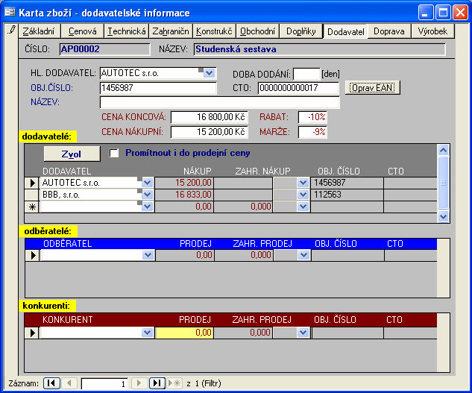Click the MARŽE field -9%
472x393 pixels.
pos(312,132)
